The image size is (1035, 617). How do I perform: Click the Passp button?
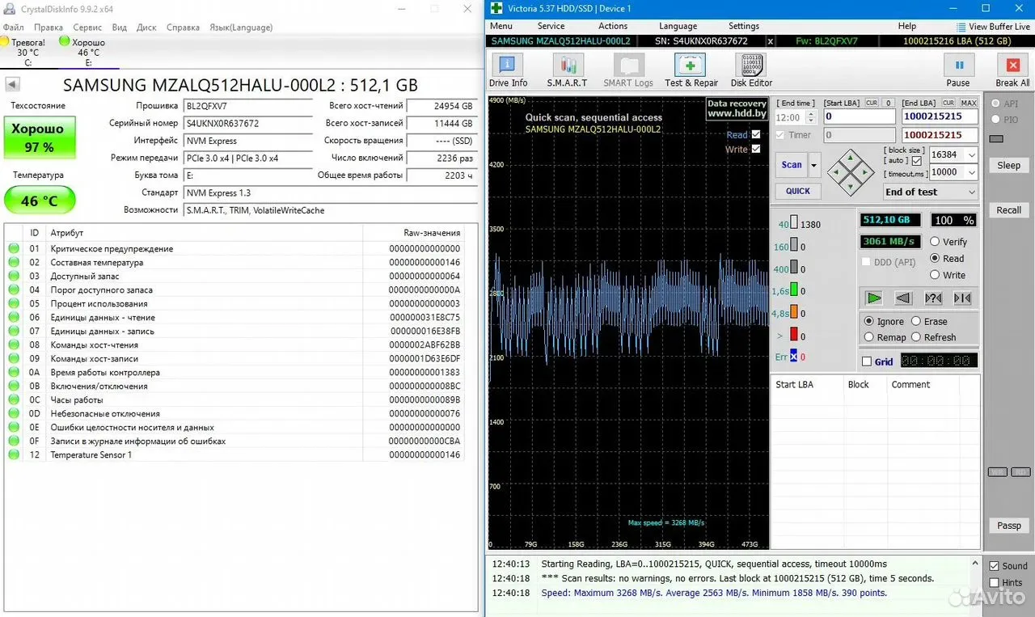tap(1008, 526)
